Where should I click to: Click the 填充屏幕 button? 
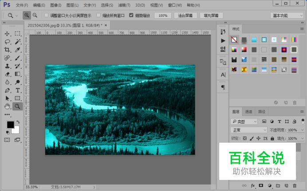[x=211, y=16]
